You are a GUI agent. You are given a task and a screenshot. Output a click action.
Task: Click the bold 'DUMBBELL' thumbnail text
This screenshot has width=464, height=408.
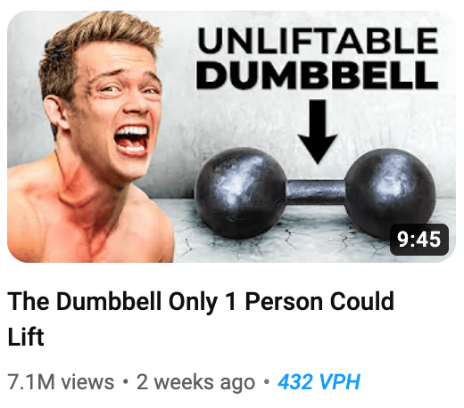coord(317,75)
